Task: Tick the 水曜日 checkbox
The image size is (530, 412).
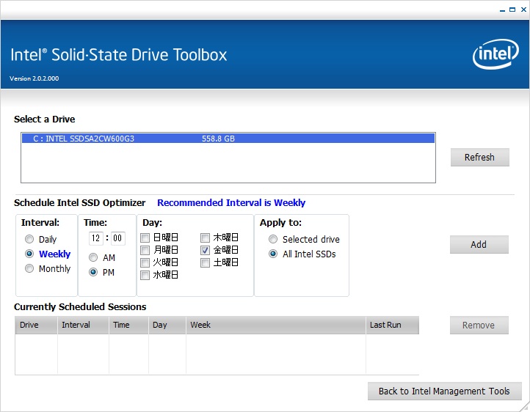Action: [145, 275]
